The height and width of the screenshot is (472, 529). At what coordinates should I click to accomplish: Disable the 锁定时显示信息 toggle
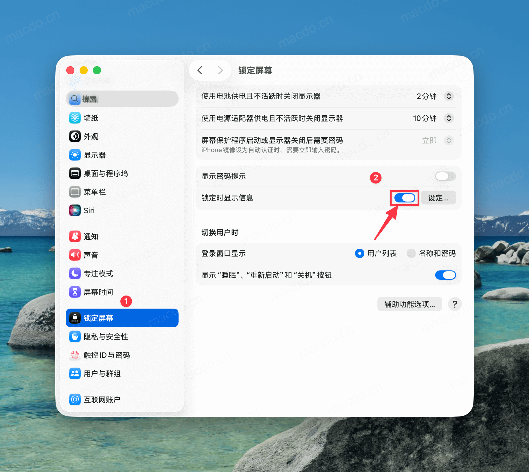tap(404, 198)
